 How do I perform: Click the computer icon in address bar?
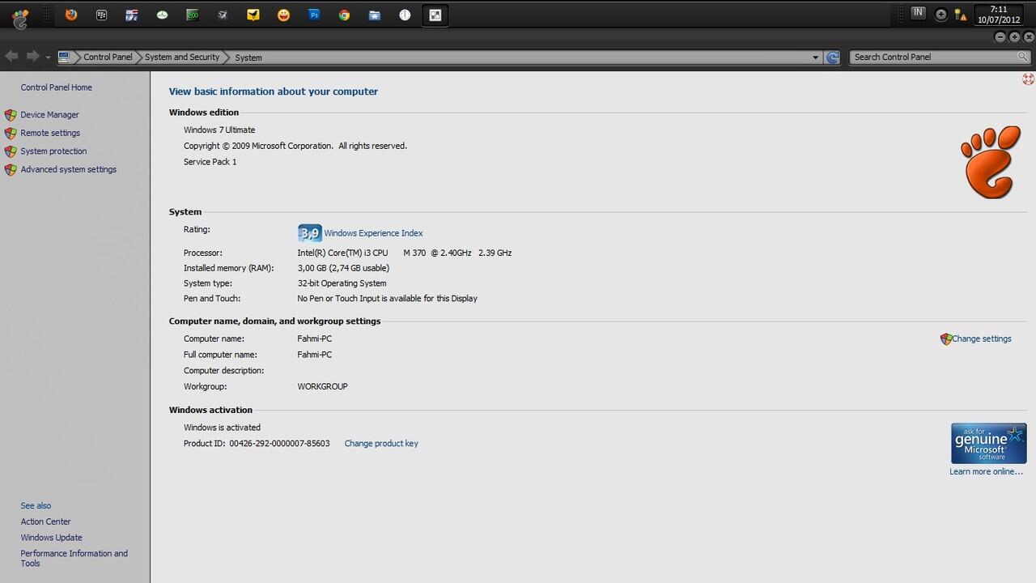[x=64, y=57]
